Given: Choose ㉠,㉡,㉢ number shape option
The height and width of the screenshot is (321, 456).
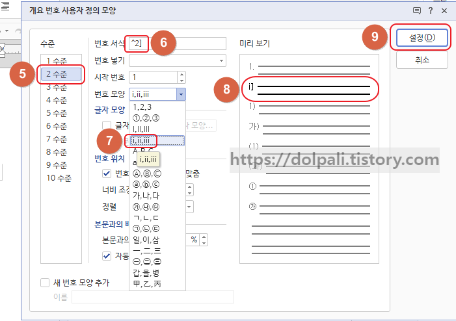Looking at the screenshot, I should tap(157, 229).
